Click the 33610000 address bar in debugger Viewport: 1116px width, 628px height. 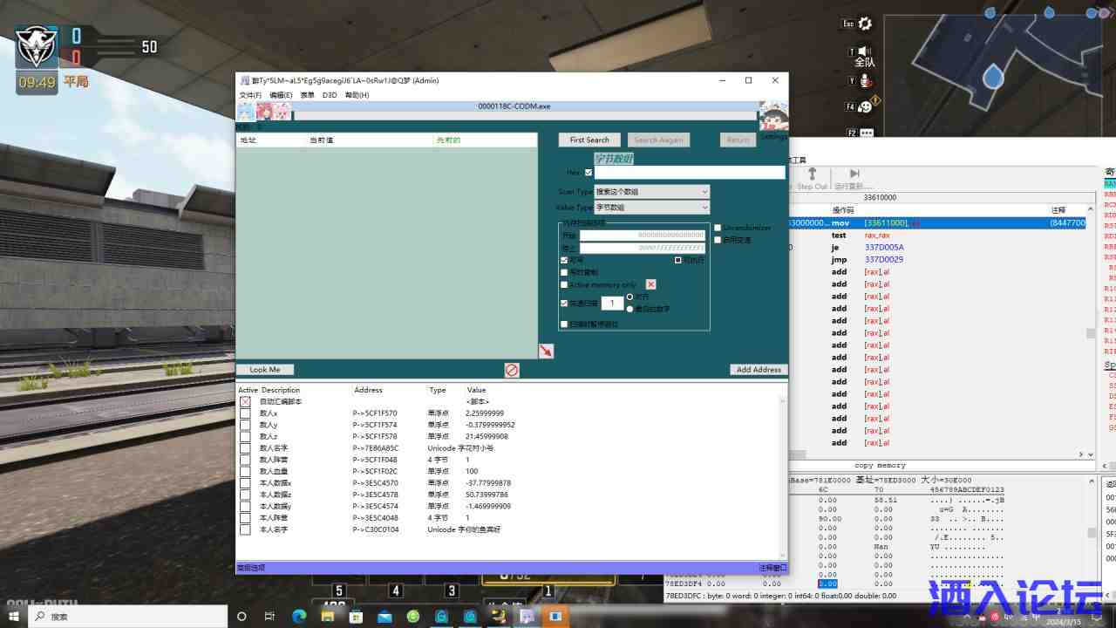tap(880, 198)
